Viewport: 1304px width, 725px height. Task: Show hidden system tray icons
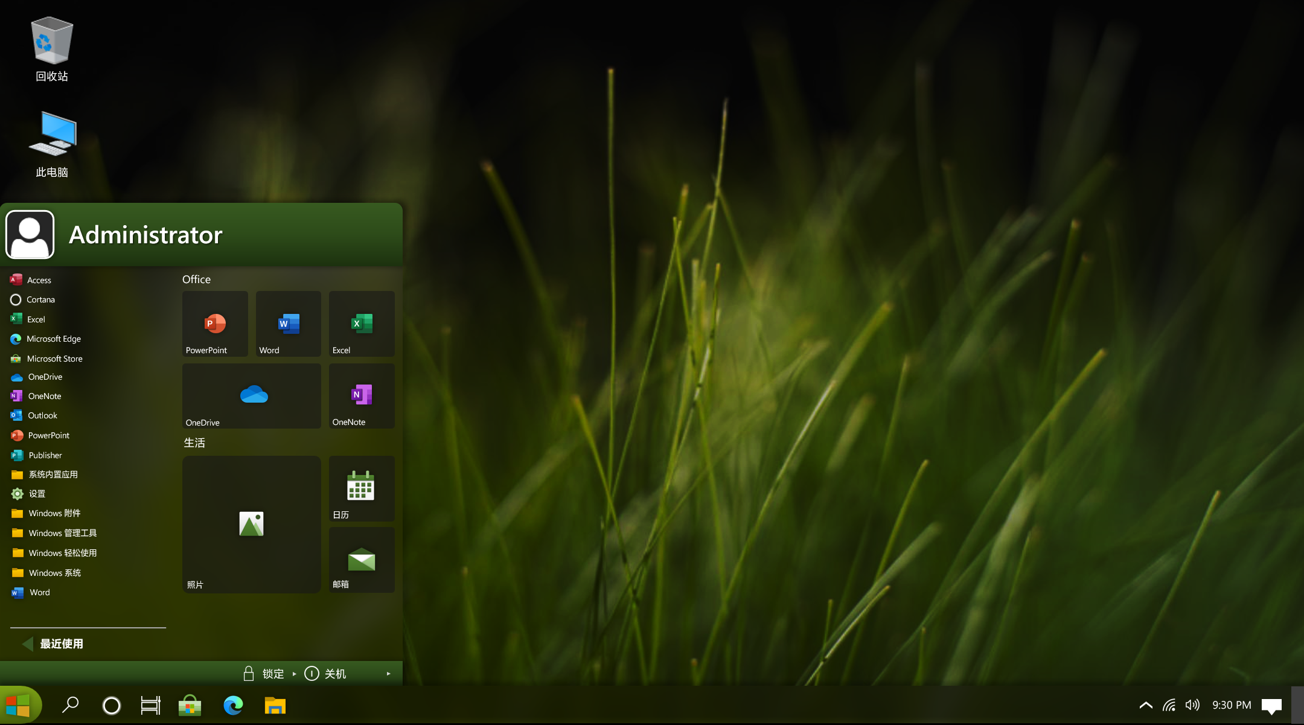click(1146, 705)
